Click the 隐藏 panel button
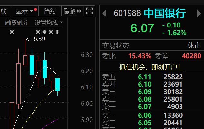Image resolution: width=204 pixels, height=129 pixels. 73,11
